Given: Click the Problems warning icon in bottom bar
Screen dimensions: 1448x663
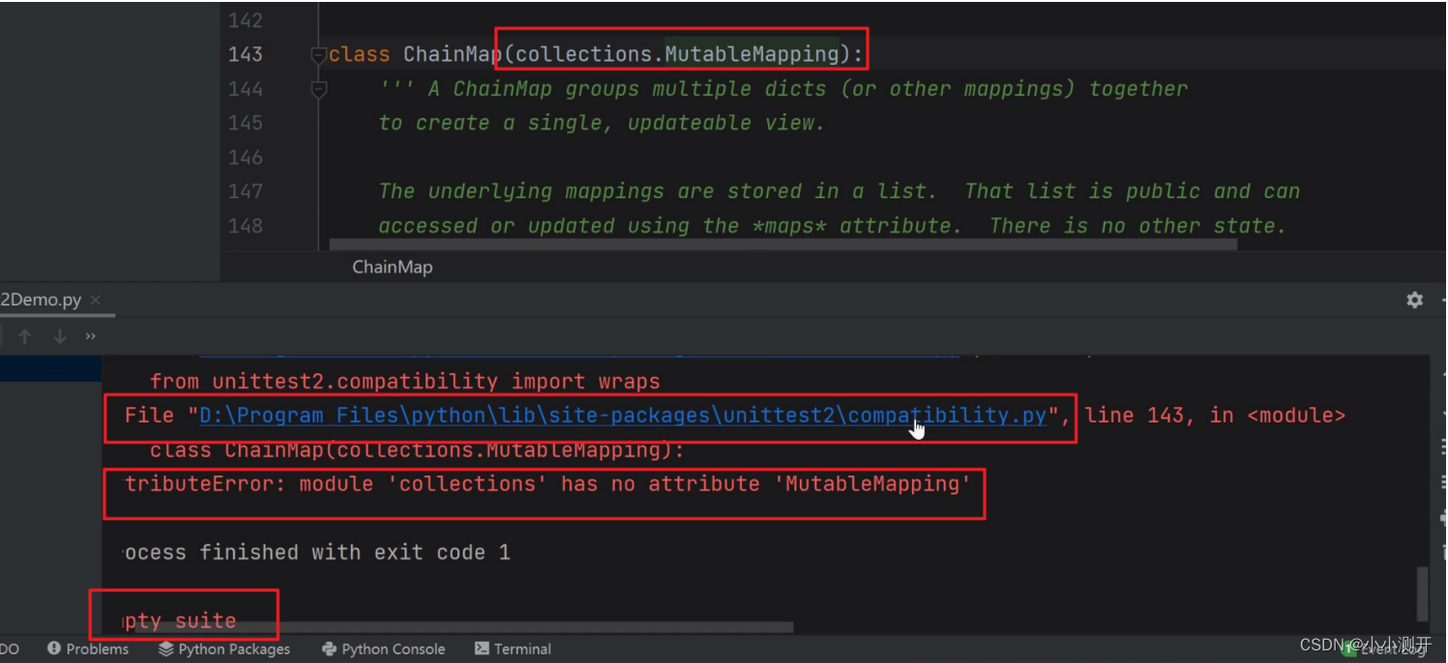Looking at the screenshot, I should point(54,649).
